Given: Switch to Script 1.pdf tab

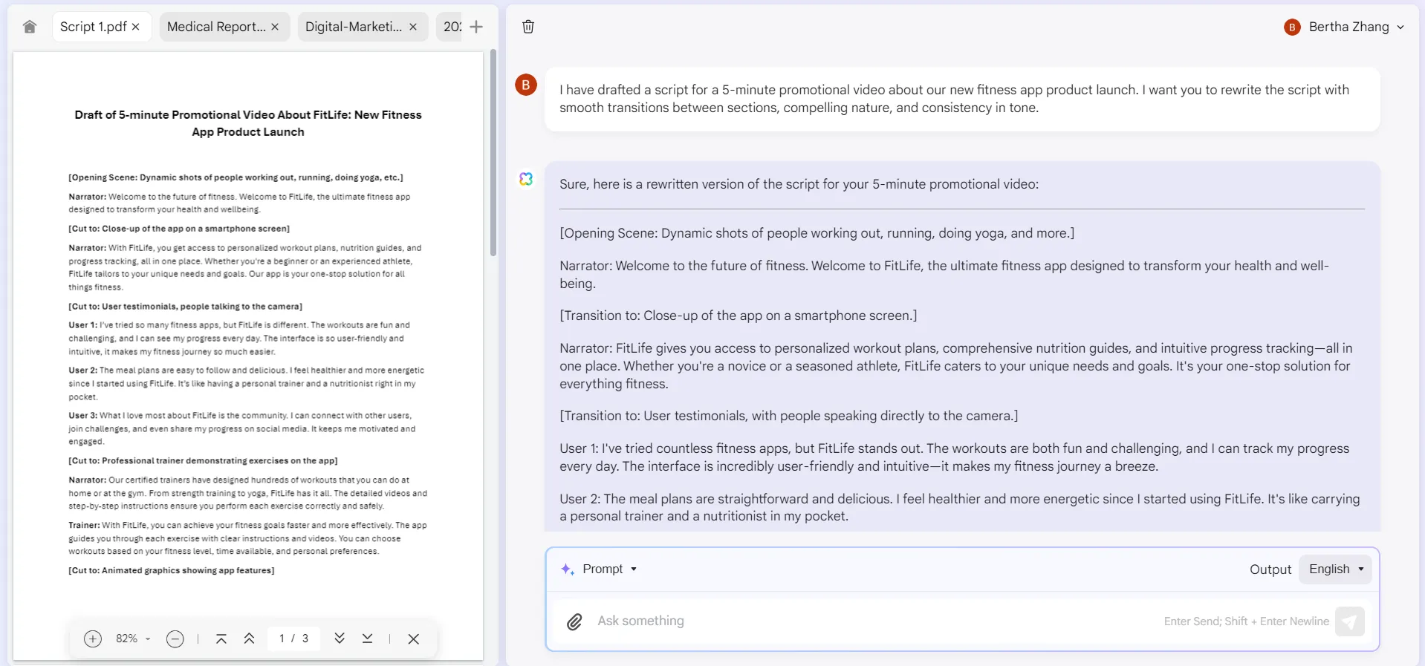Looking at the screenshot, I should pyautogui.click(x=93, y=27).
